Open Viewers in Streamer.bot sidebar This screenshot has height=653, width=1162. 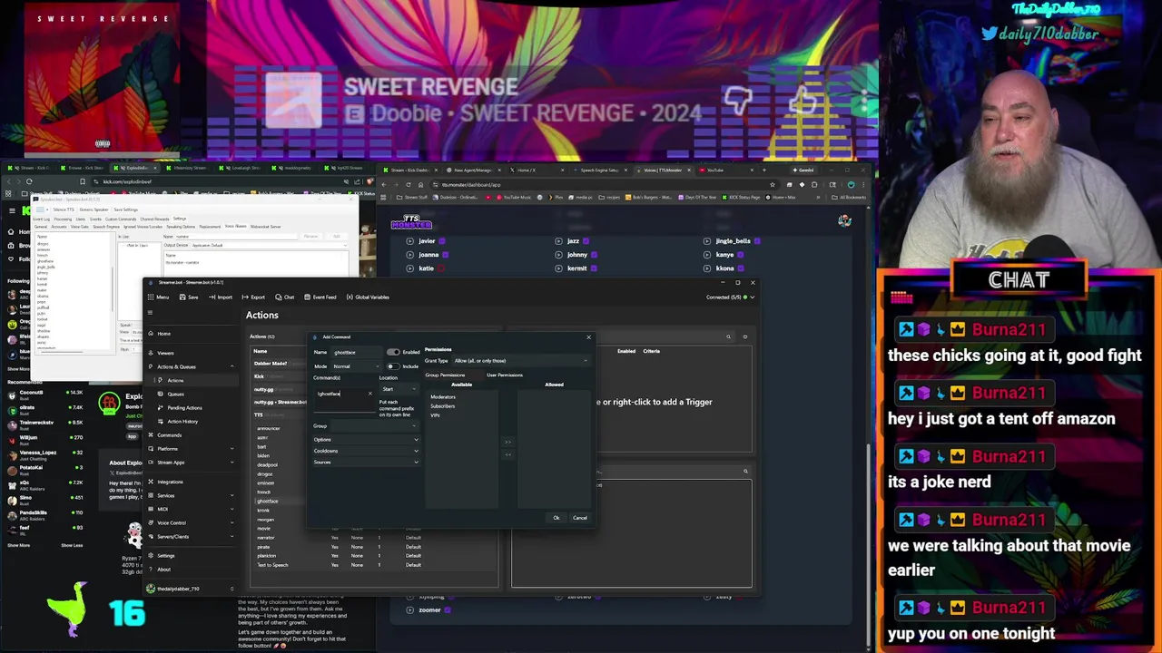165,353
